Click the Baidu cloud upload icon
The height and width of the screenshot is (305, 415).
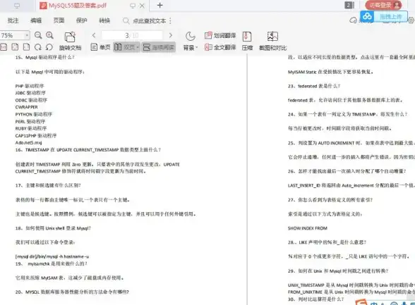pos(367,17)
